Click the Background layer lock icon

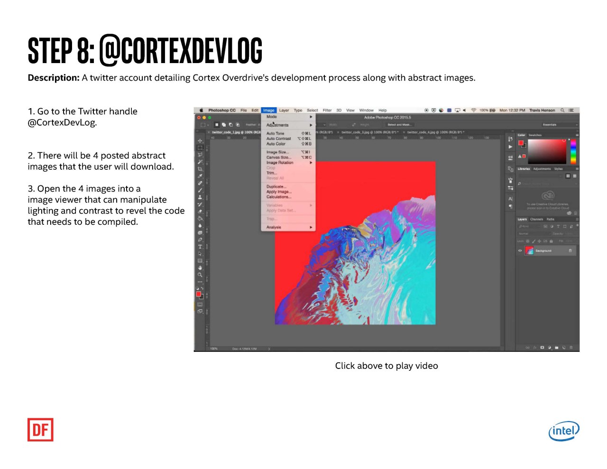click(570, 251)
